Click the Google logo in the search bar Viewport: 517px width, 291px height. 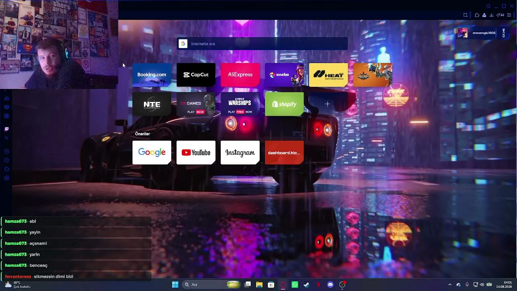coord(183,44)
